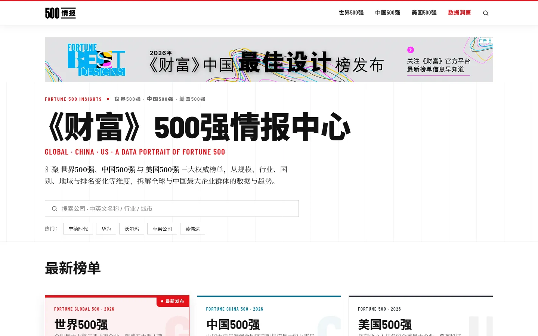Click the 《财富》500强情报中心 headline
This screenshot has height=336, width=538.
tap(198, 127)
